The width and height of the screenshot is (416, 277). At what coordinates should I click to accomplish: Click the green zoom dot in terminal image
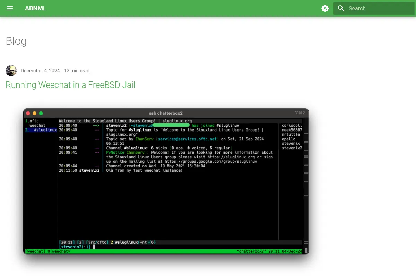41,113
